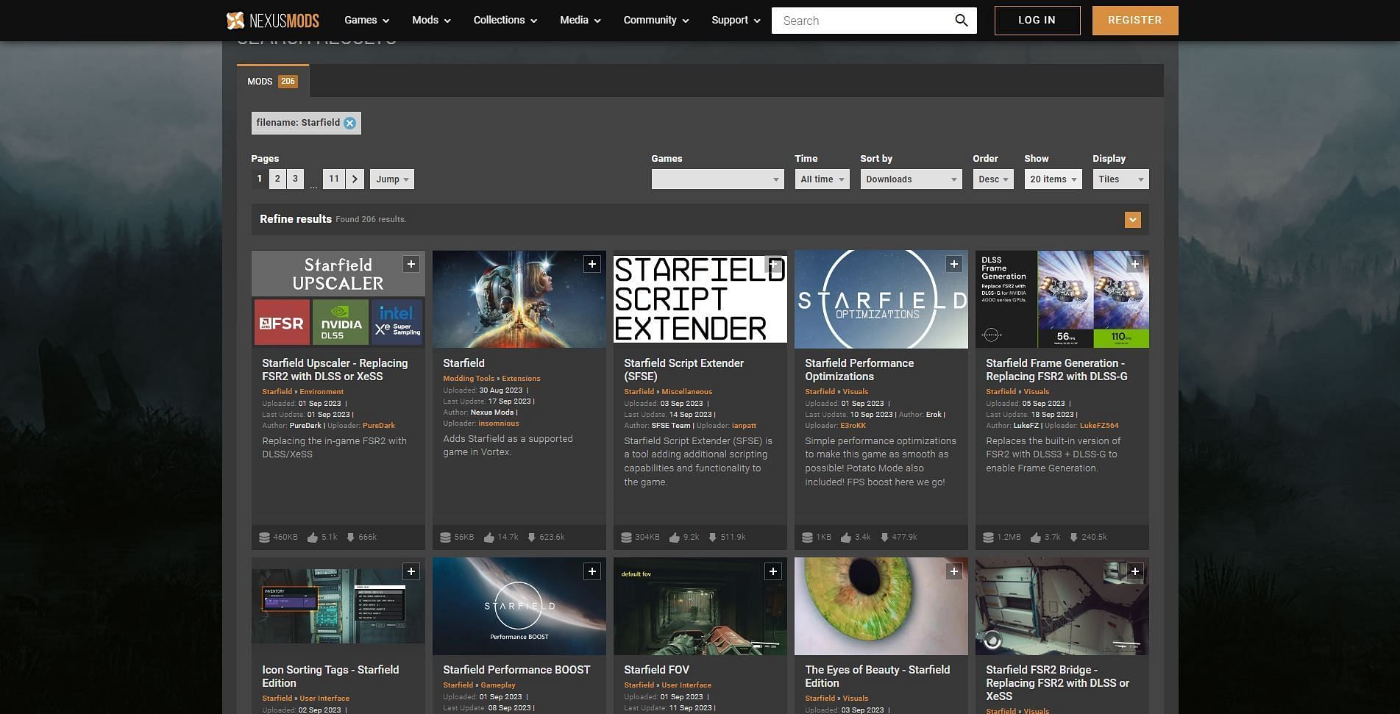
Task: Click file size icon on Starfield Script Extender card
Action: point(626,538)
